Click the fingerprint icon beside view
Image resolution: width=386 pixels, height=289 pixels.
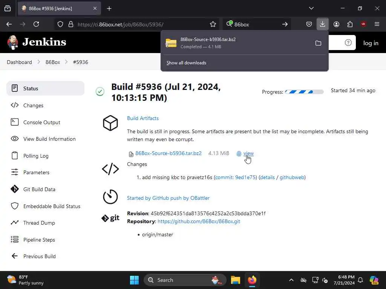click(x=239, y=154)
